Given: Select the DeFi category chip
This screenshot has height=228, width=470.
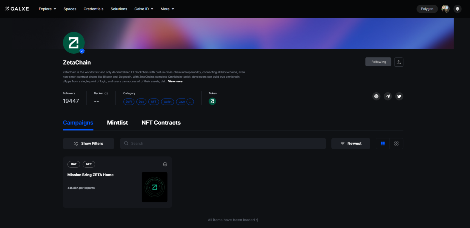Looking at the screenshot, I should coord(129,102).
